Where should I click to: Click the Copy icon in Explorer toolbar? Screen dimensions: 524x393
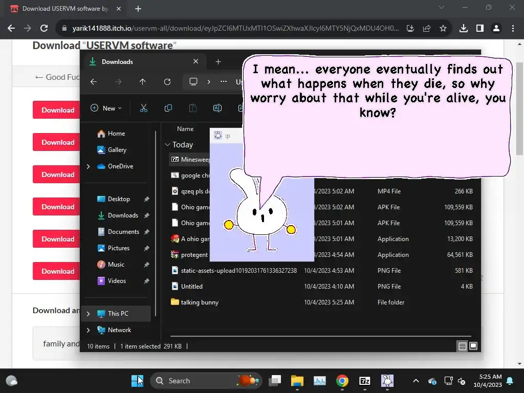point(168,108)
